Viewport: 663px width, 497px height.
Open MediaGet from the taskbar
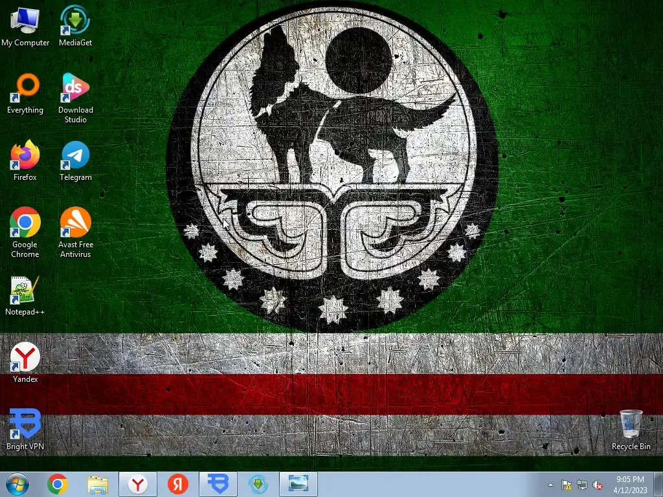click(258, 484)
